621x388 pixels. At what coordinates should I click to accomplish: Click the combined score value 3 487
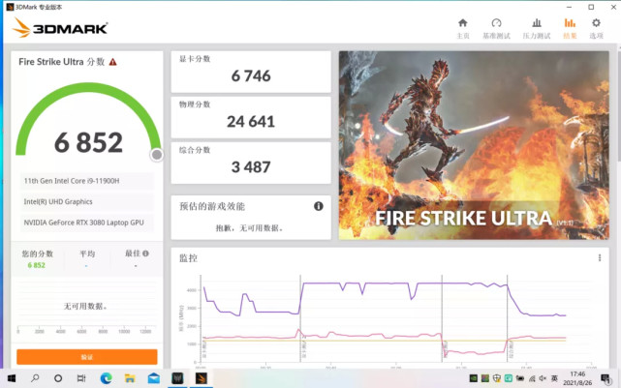pyautogui.click(x=251, y=166)
